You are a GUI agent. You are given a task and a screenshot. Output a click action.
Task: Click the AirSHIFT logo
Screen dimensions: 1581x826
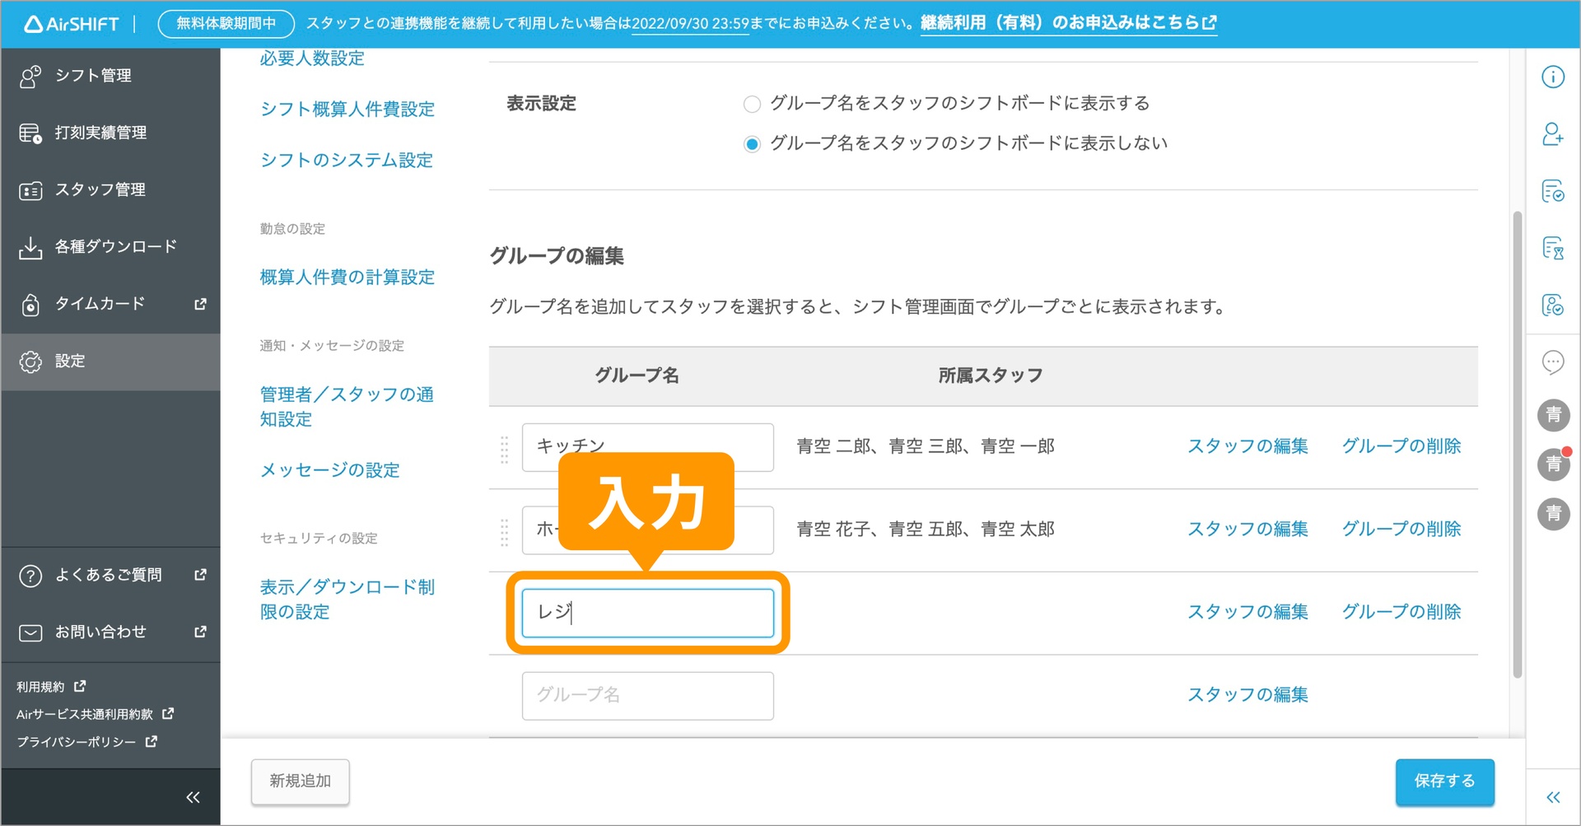coord(72,24)
